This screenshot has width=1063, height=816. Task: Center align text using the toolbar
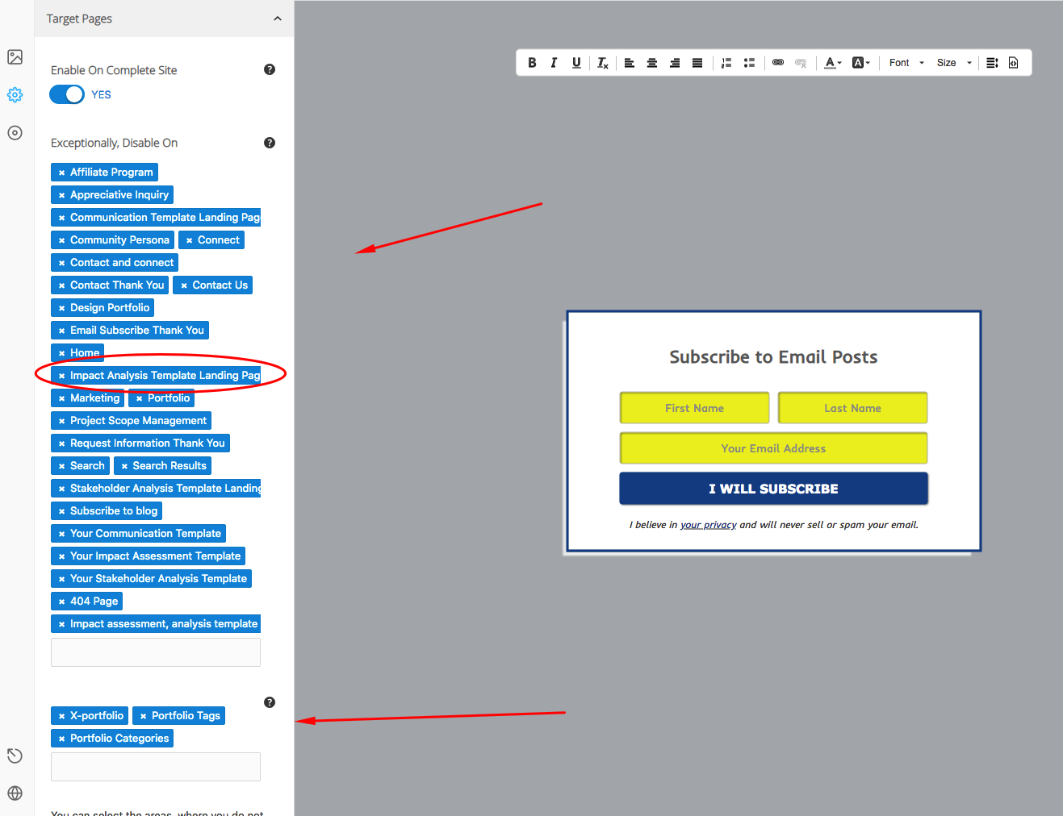click(x=652, y=63)
